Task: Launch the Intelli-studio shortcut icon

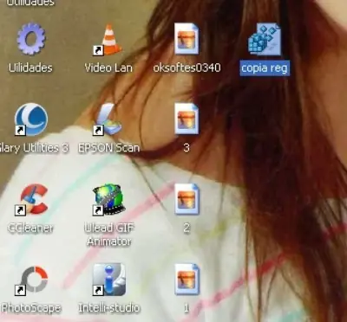Action: click(108, 280)
